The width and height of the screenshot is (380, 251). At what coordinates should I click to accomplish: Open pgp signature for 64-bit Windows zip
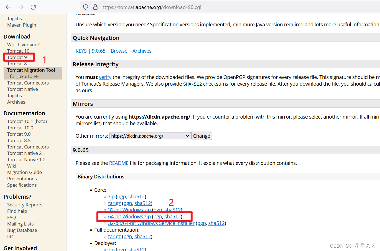(x=158, y=217)
